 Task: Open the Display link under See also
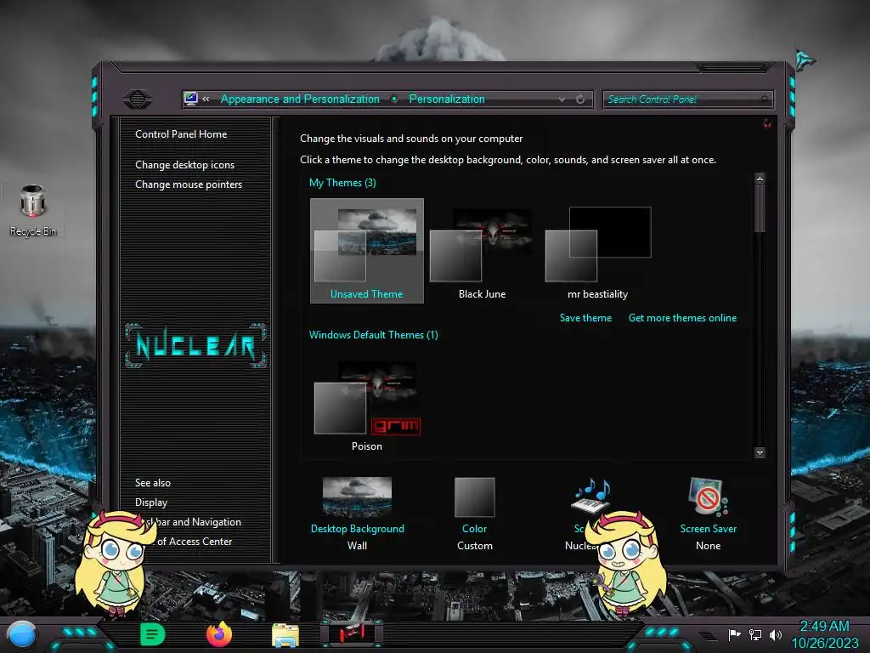click(x=151, y=503)
